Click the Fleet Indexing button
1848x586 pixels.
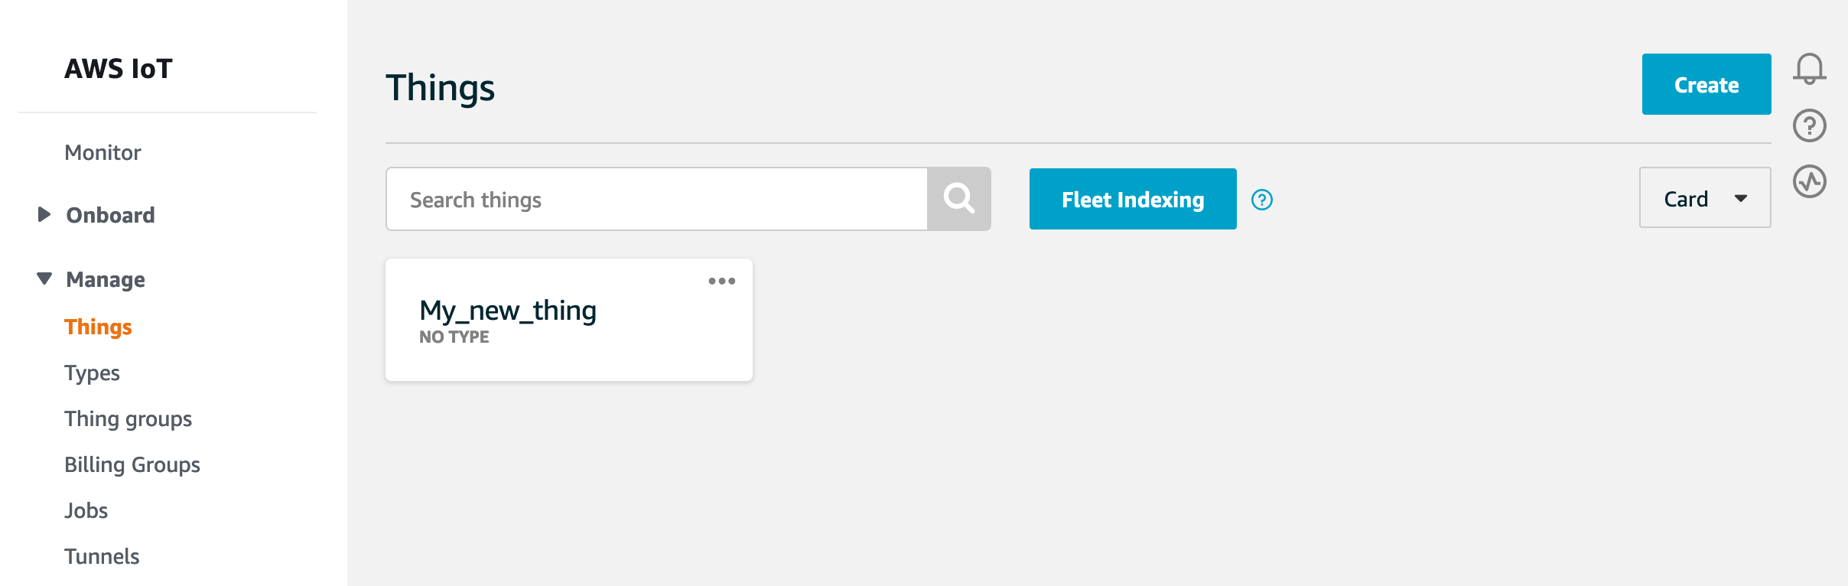[x=1132, y=199]
